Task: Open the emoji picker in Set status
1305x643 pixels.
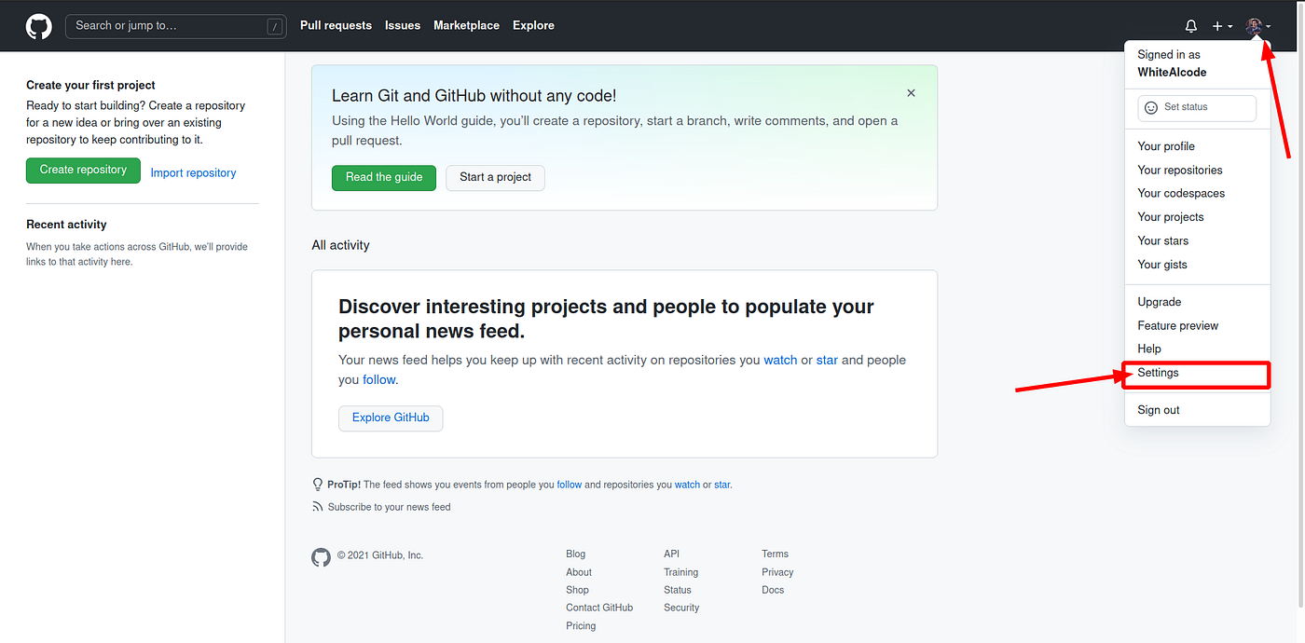Action: click(x=1149, y=107)
